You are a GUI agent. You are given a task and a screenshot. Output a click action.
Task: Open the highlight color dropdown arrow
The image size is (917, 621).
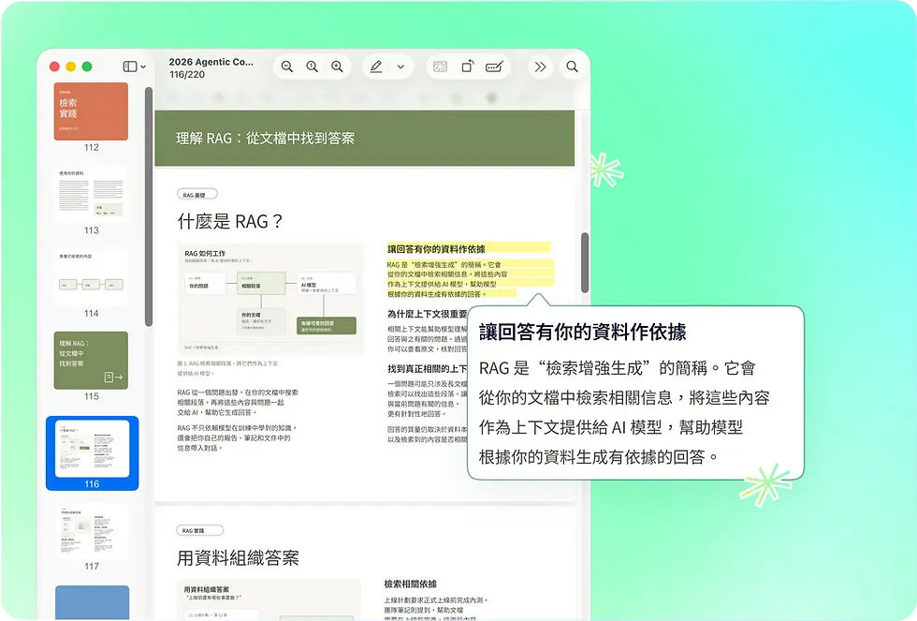(400, 67)
